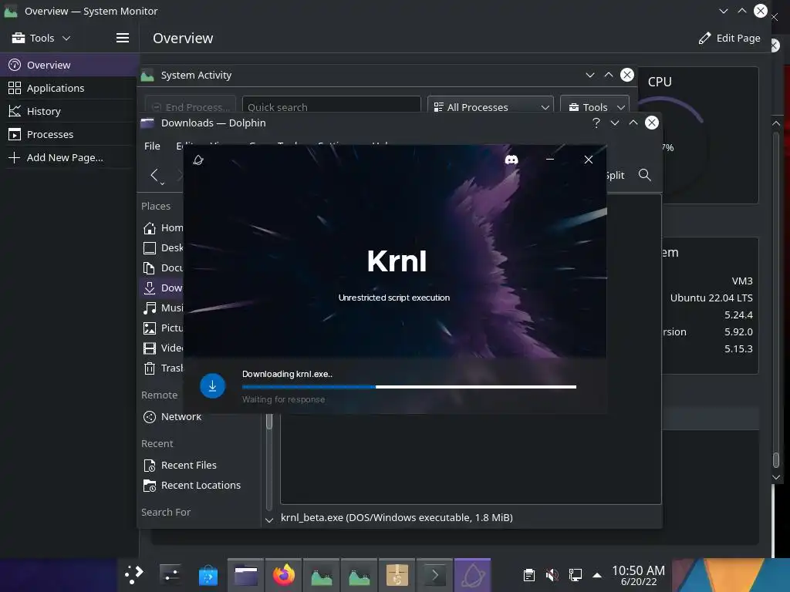Click the Dolphin Places panel scrollbar
Screen dimensions: 790x592
[269, 421]
